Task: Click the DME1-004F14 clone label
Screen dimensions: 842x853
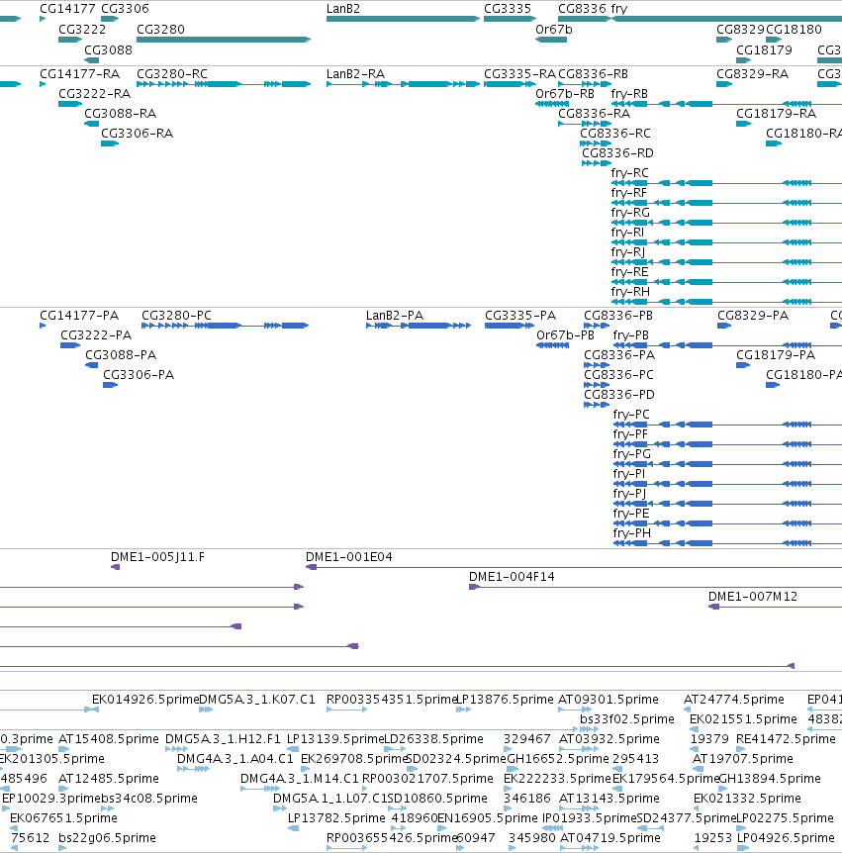Action: coord(512,577)
